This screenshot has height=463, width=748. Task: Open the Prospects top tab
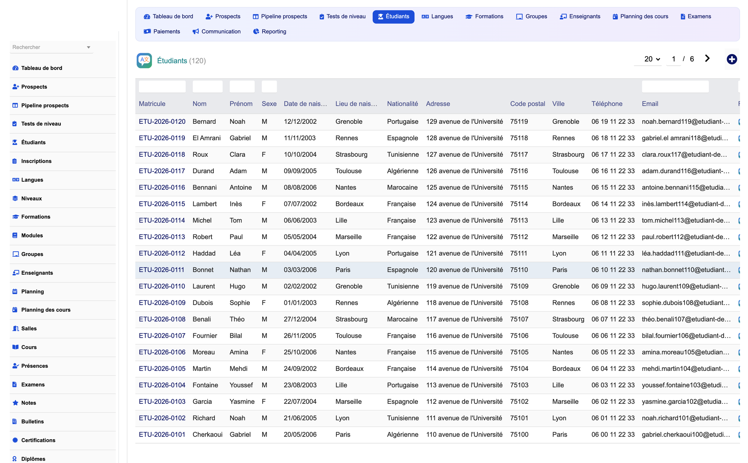pos(223,17)
